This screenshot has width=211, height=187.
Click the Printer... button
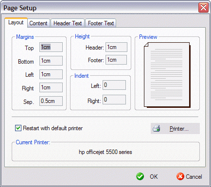point(175,129)
